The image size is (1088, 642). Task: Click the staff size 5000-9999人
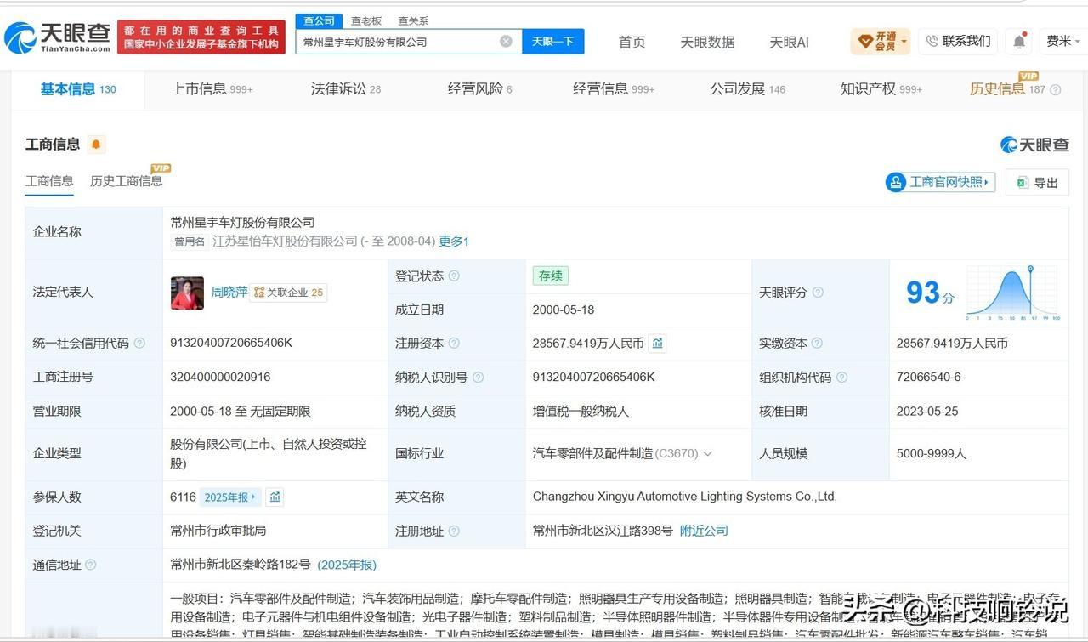[932, 453]
